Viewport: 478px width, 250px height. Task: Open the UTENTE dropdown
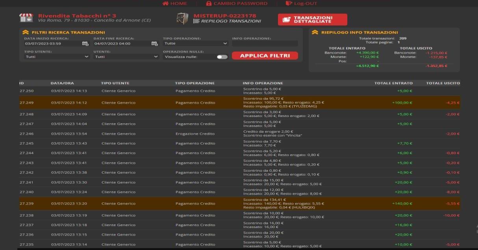click(126, 57)
